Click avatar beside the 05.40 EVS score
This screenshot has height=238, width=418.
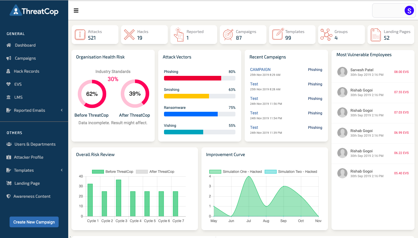(x=342, y=173)
